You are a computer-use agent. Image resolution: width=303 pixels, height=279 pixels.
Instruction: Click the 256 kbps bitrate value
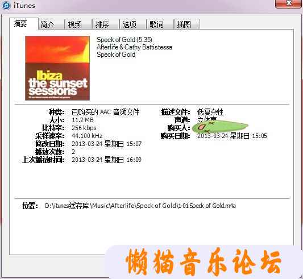tap(84, 128)
